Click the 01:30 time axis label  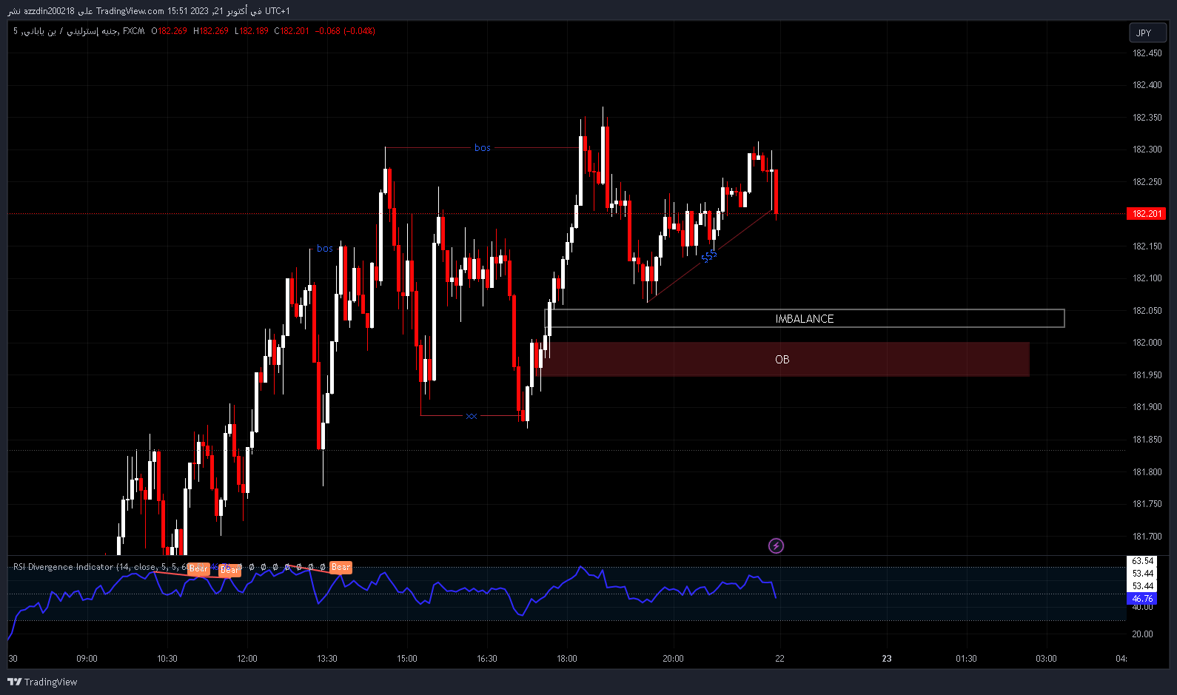coord(967,659)
